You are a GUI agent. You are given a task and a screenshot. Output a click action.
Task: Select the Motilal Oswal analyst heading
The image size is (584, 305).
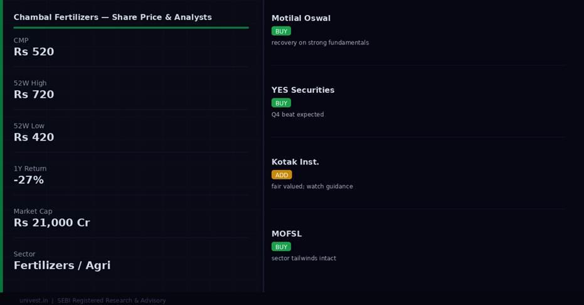pyautogui.click(x=301, y=18)
